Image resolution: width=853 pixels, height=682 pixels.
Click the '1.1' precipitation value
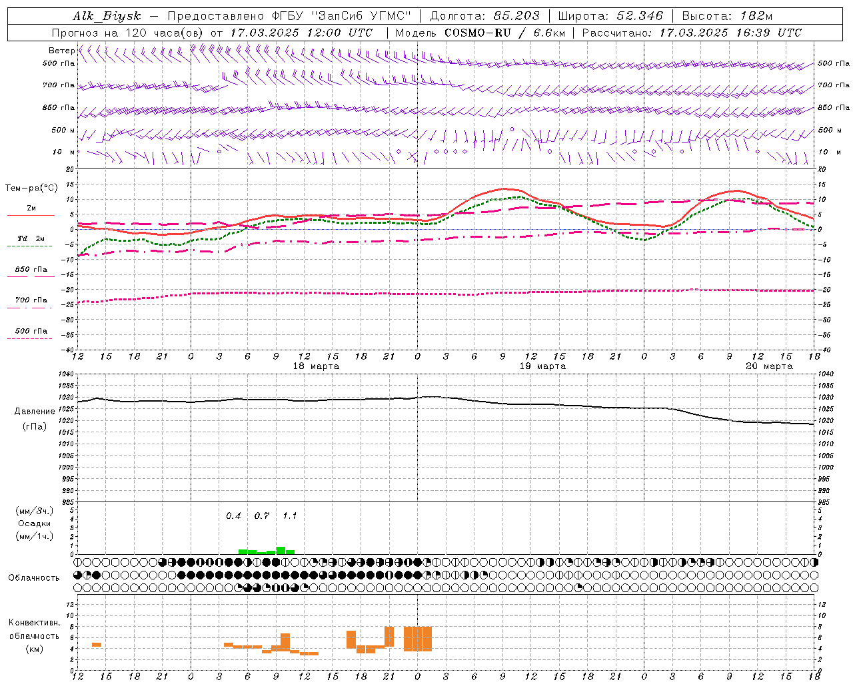click(290, 516)
